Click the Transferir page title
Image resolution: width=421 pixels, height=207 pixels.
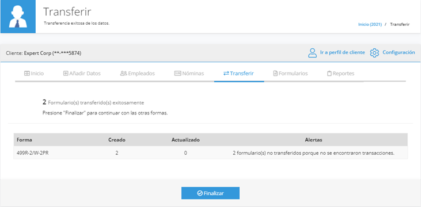tap(67, 12)
